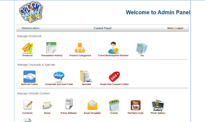Open the YouTube Code icon
205x122 pixels.
click(135, 105)
